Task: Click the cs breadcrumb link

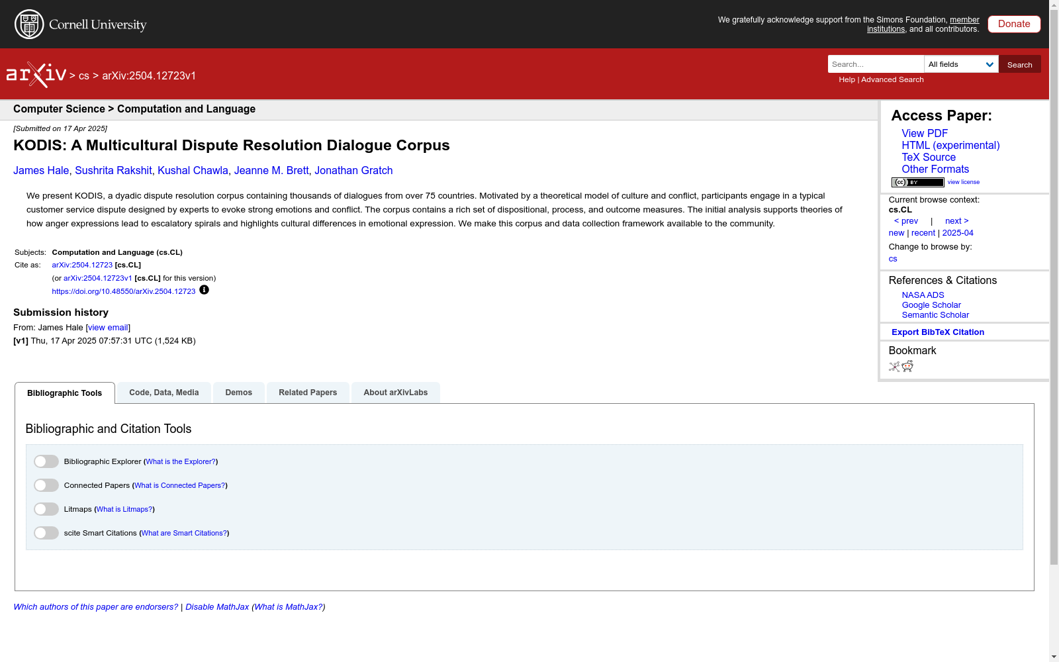Action: [x=84, y=76]
